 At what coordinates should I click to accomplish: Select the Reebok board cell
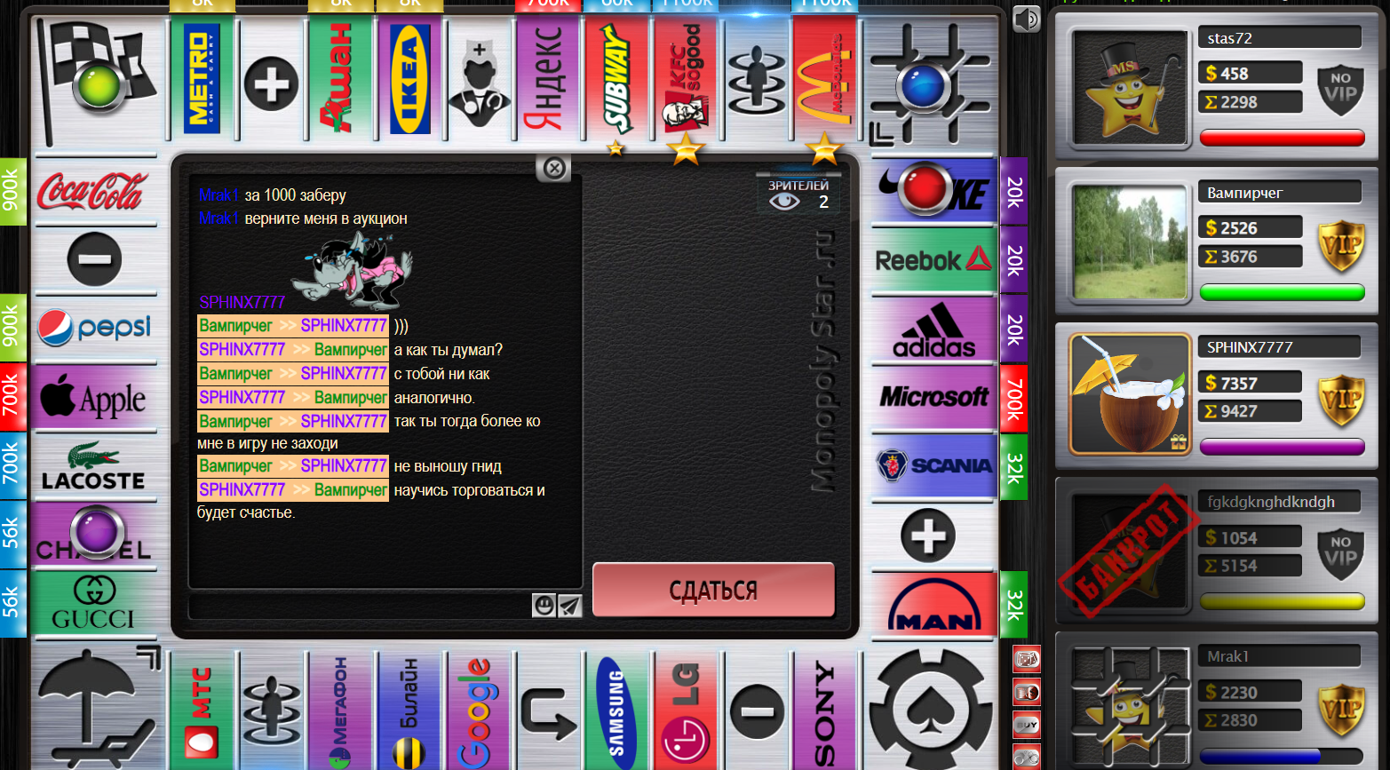coord(934,259)
